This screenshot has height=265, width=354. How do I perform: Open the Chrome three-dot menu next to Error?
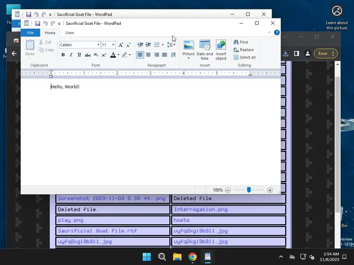[333, 53]
